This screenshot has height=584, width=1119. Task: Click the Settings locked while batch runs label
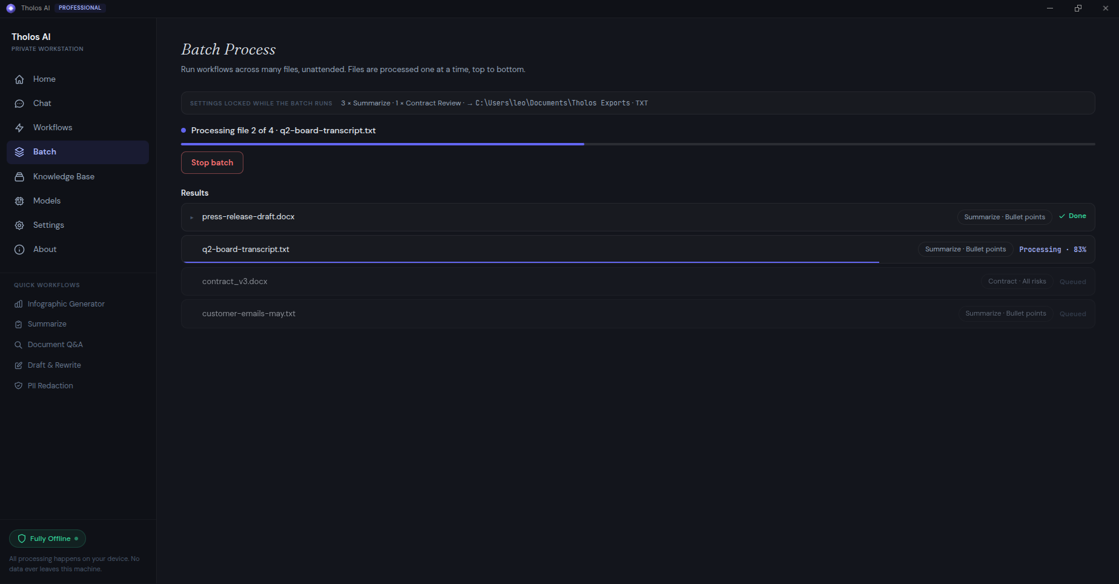click(261, 104)
